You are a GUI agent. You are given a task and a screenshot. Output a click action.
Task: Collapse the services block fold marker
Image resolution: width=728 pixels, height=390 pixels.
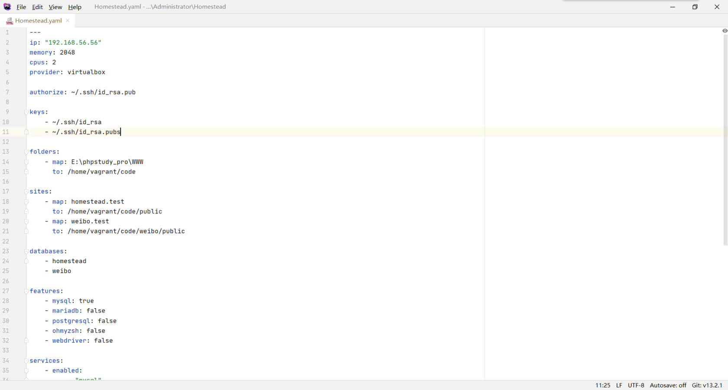(x=26, y=361)
